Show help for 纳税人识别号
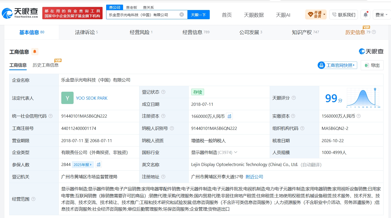This screenshot has width=391, height=218. click(172, 128)
